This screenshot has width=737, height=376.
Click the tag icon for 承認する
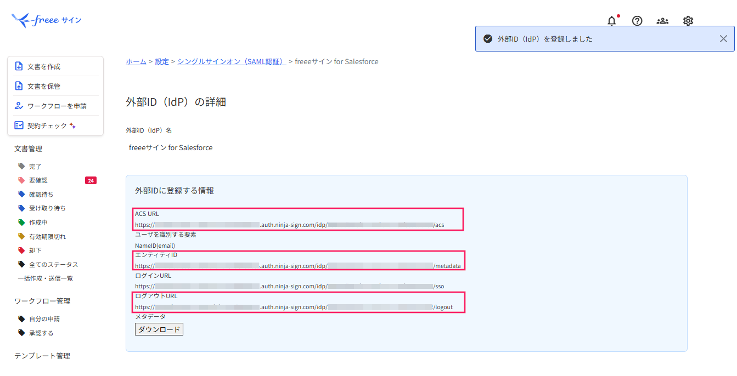point(21,333)
